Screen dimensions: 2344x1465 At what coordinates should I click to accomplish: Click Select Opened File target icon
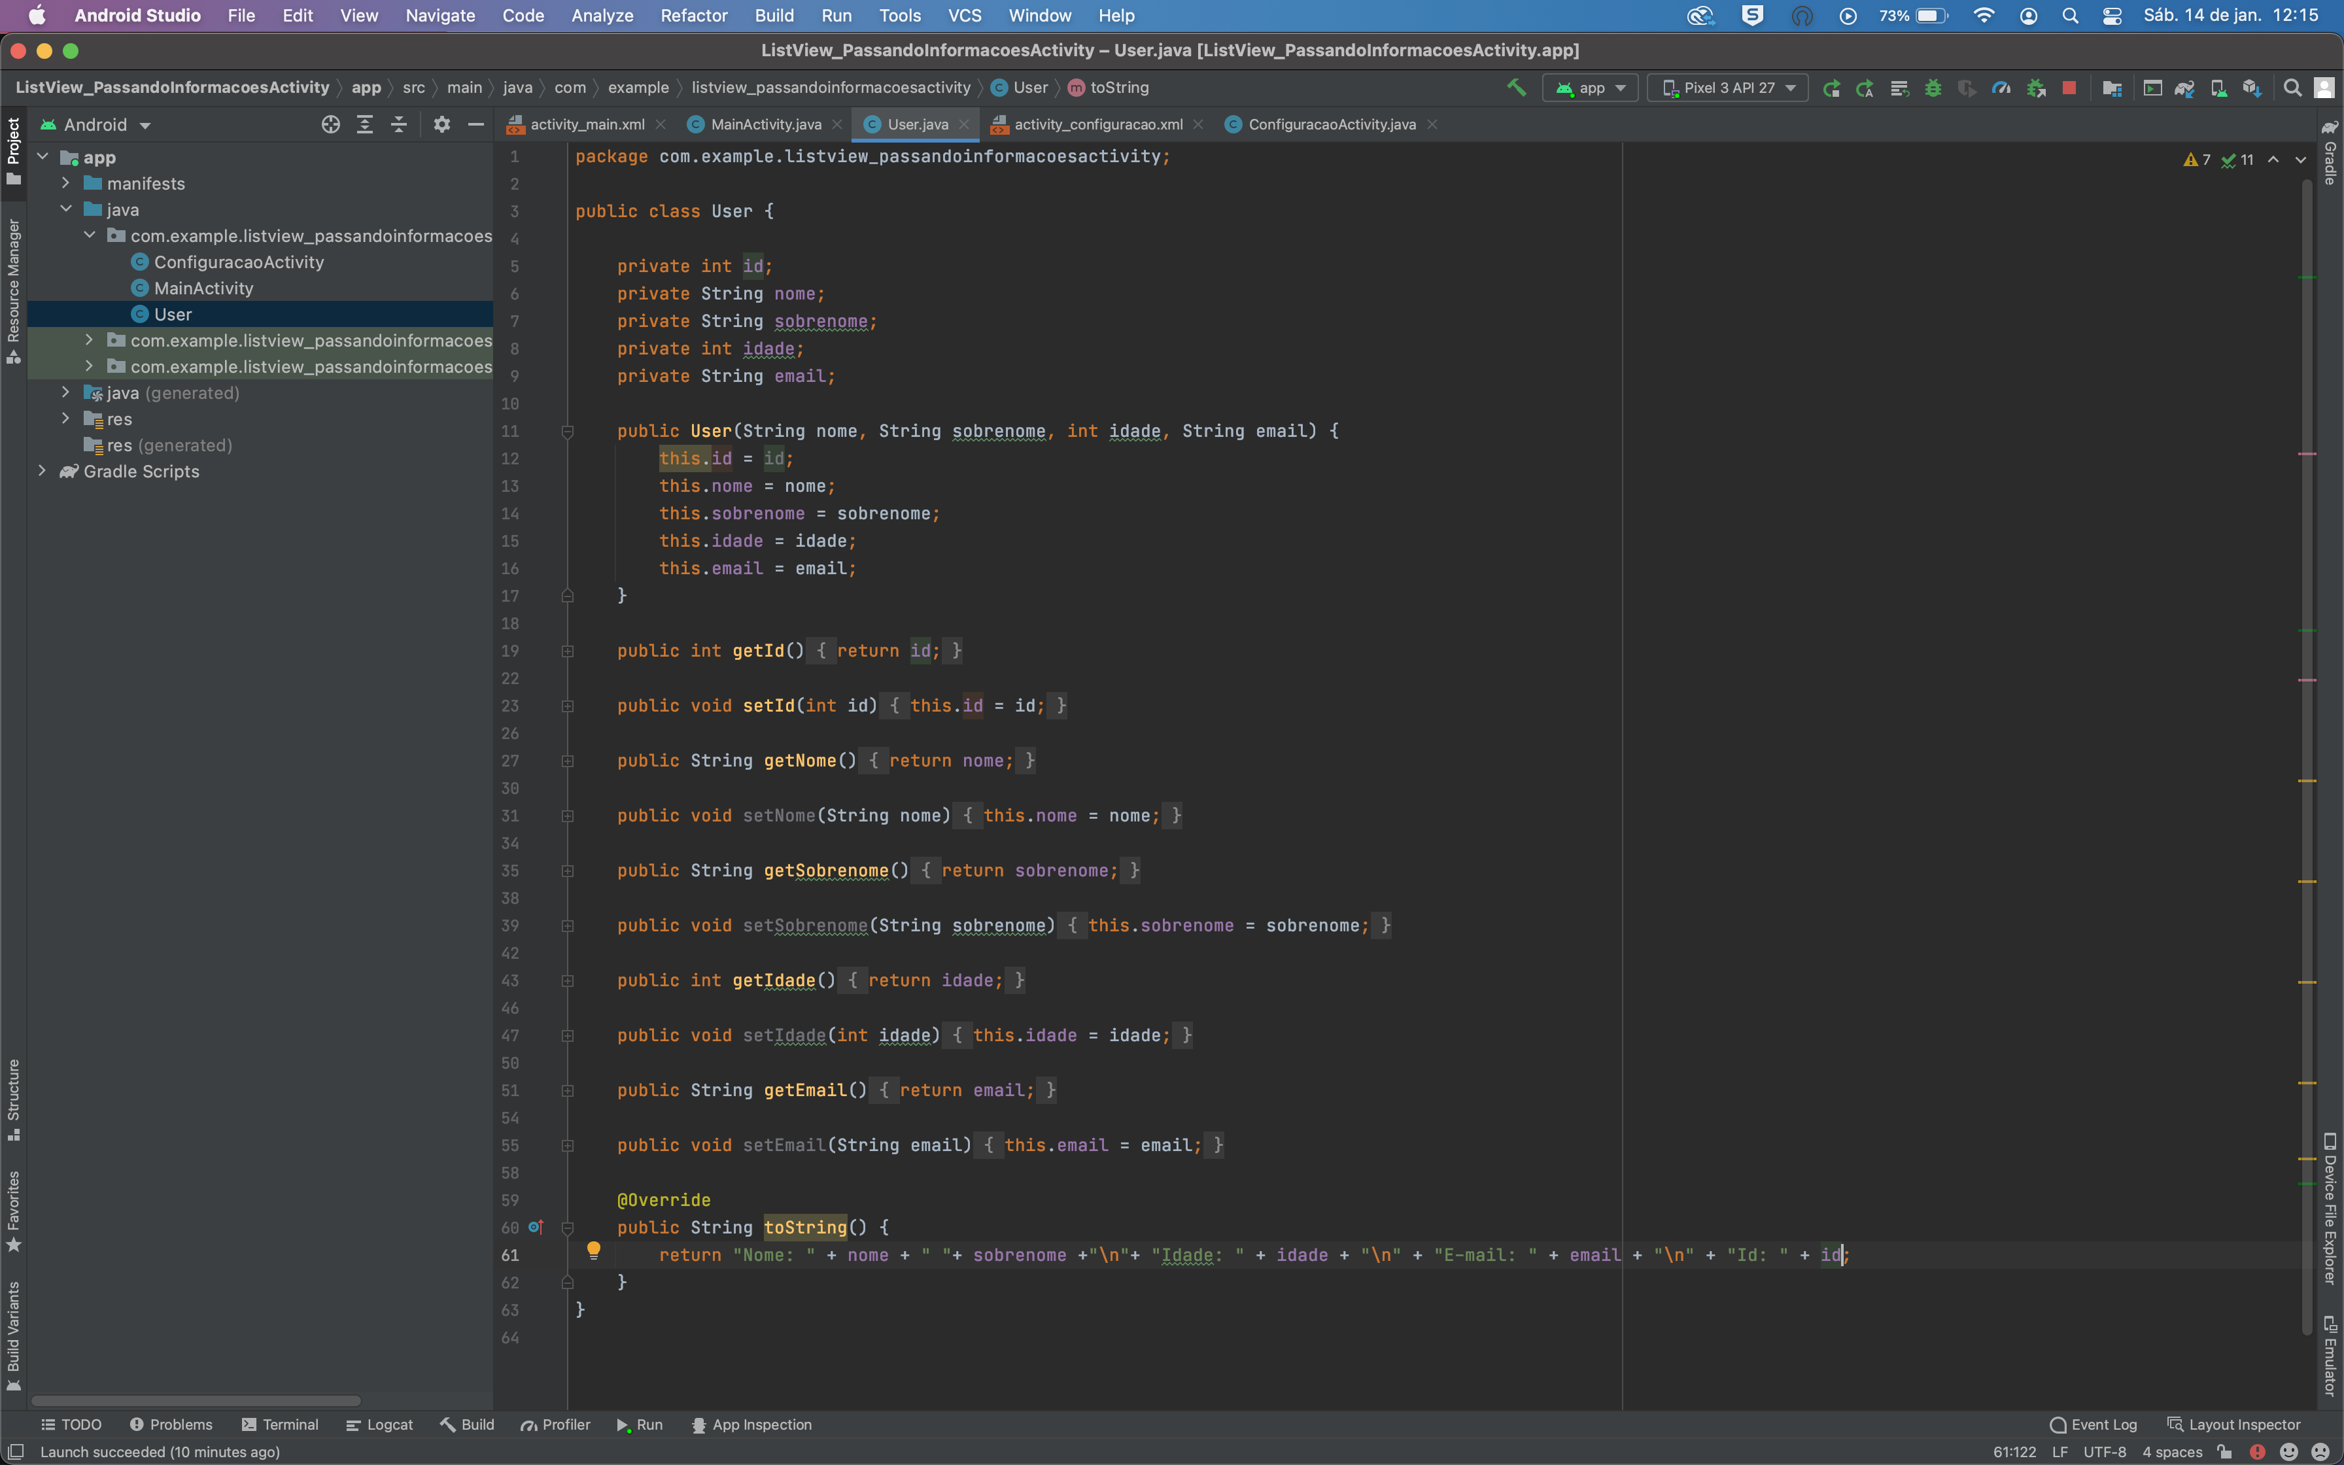330,124
